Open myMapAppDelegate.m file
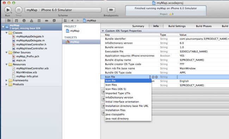 coord(30,40)
